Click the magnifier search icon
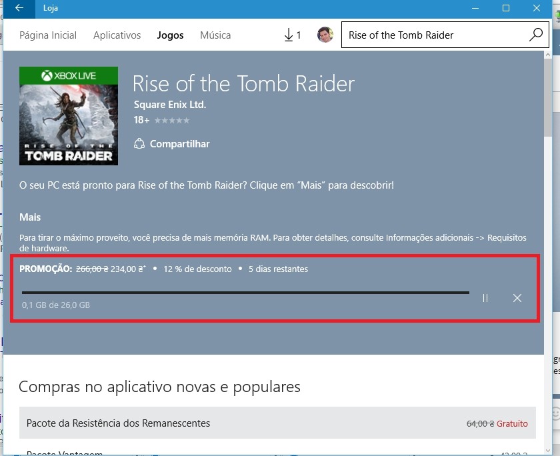The width and height of the screenshot is (560, 456). [536, 35]
